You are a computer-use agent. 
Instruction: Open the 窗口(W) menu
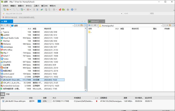point(44,6)
